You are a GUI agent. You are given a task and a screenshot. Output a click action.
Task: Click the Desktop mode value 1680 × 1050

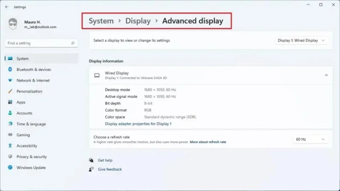pyautogui.click(x=160, y=90)
